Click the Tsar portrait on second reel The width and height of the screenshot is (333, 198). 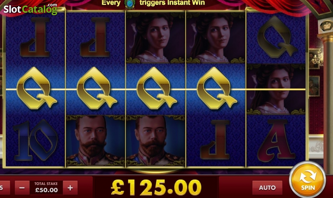point(95,140)
